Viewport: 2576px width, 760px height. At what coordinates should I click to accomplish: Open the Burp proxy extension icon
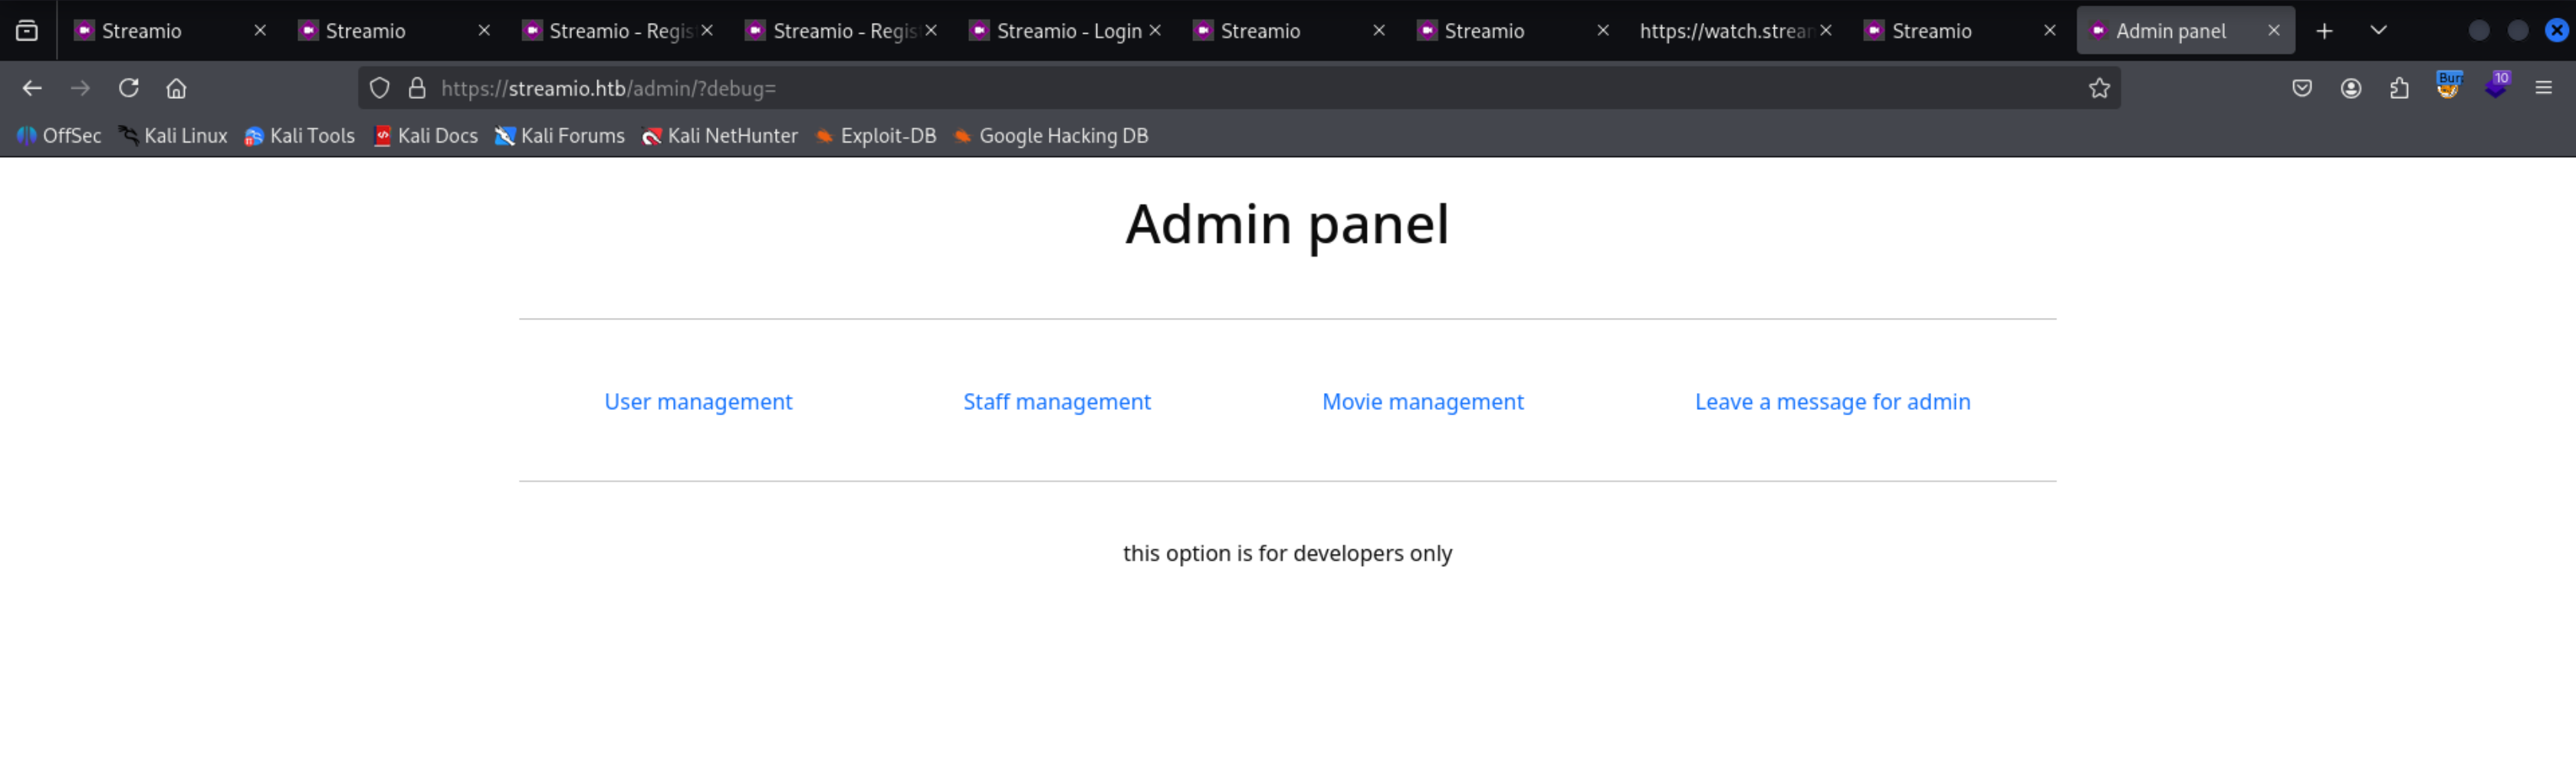click(2448, 87)
